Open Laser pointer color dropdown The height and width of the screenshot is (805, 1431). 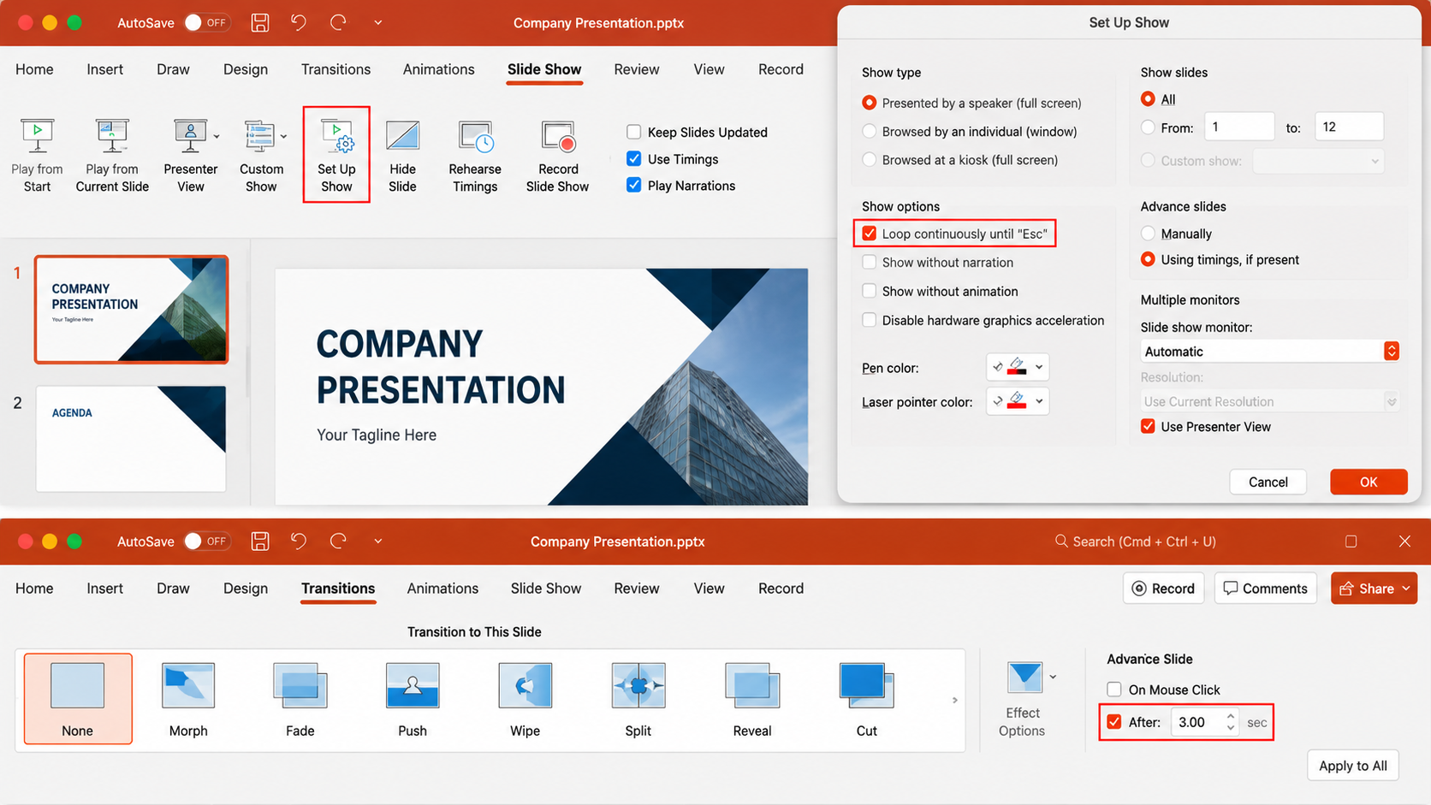pos(1018,401)
